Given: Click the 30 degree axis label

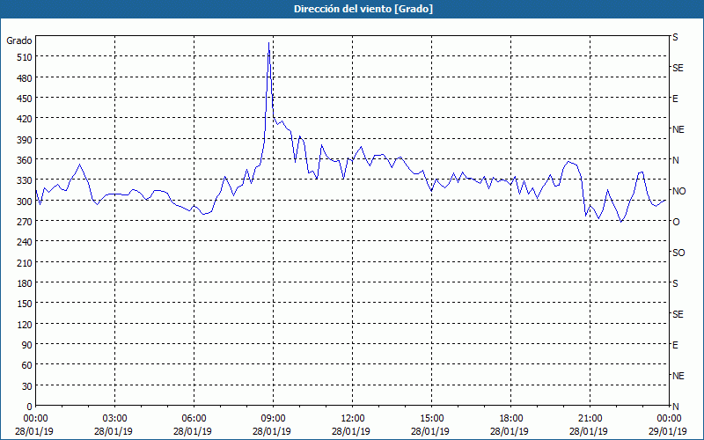Looking at the screenshot, I should 27,386.
